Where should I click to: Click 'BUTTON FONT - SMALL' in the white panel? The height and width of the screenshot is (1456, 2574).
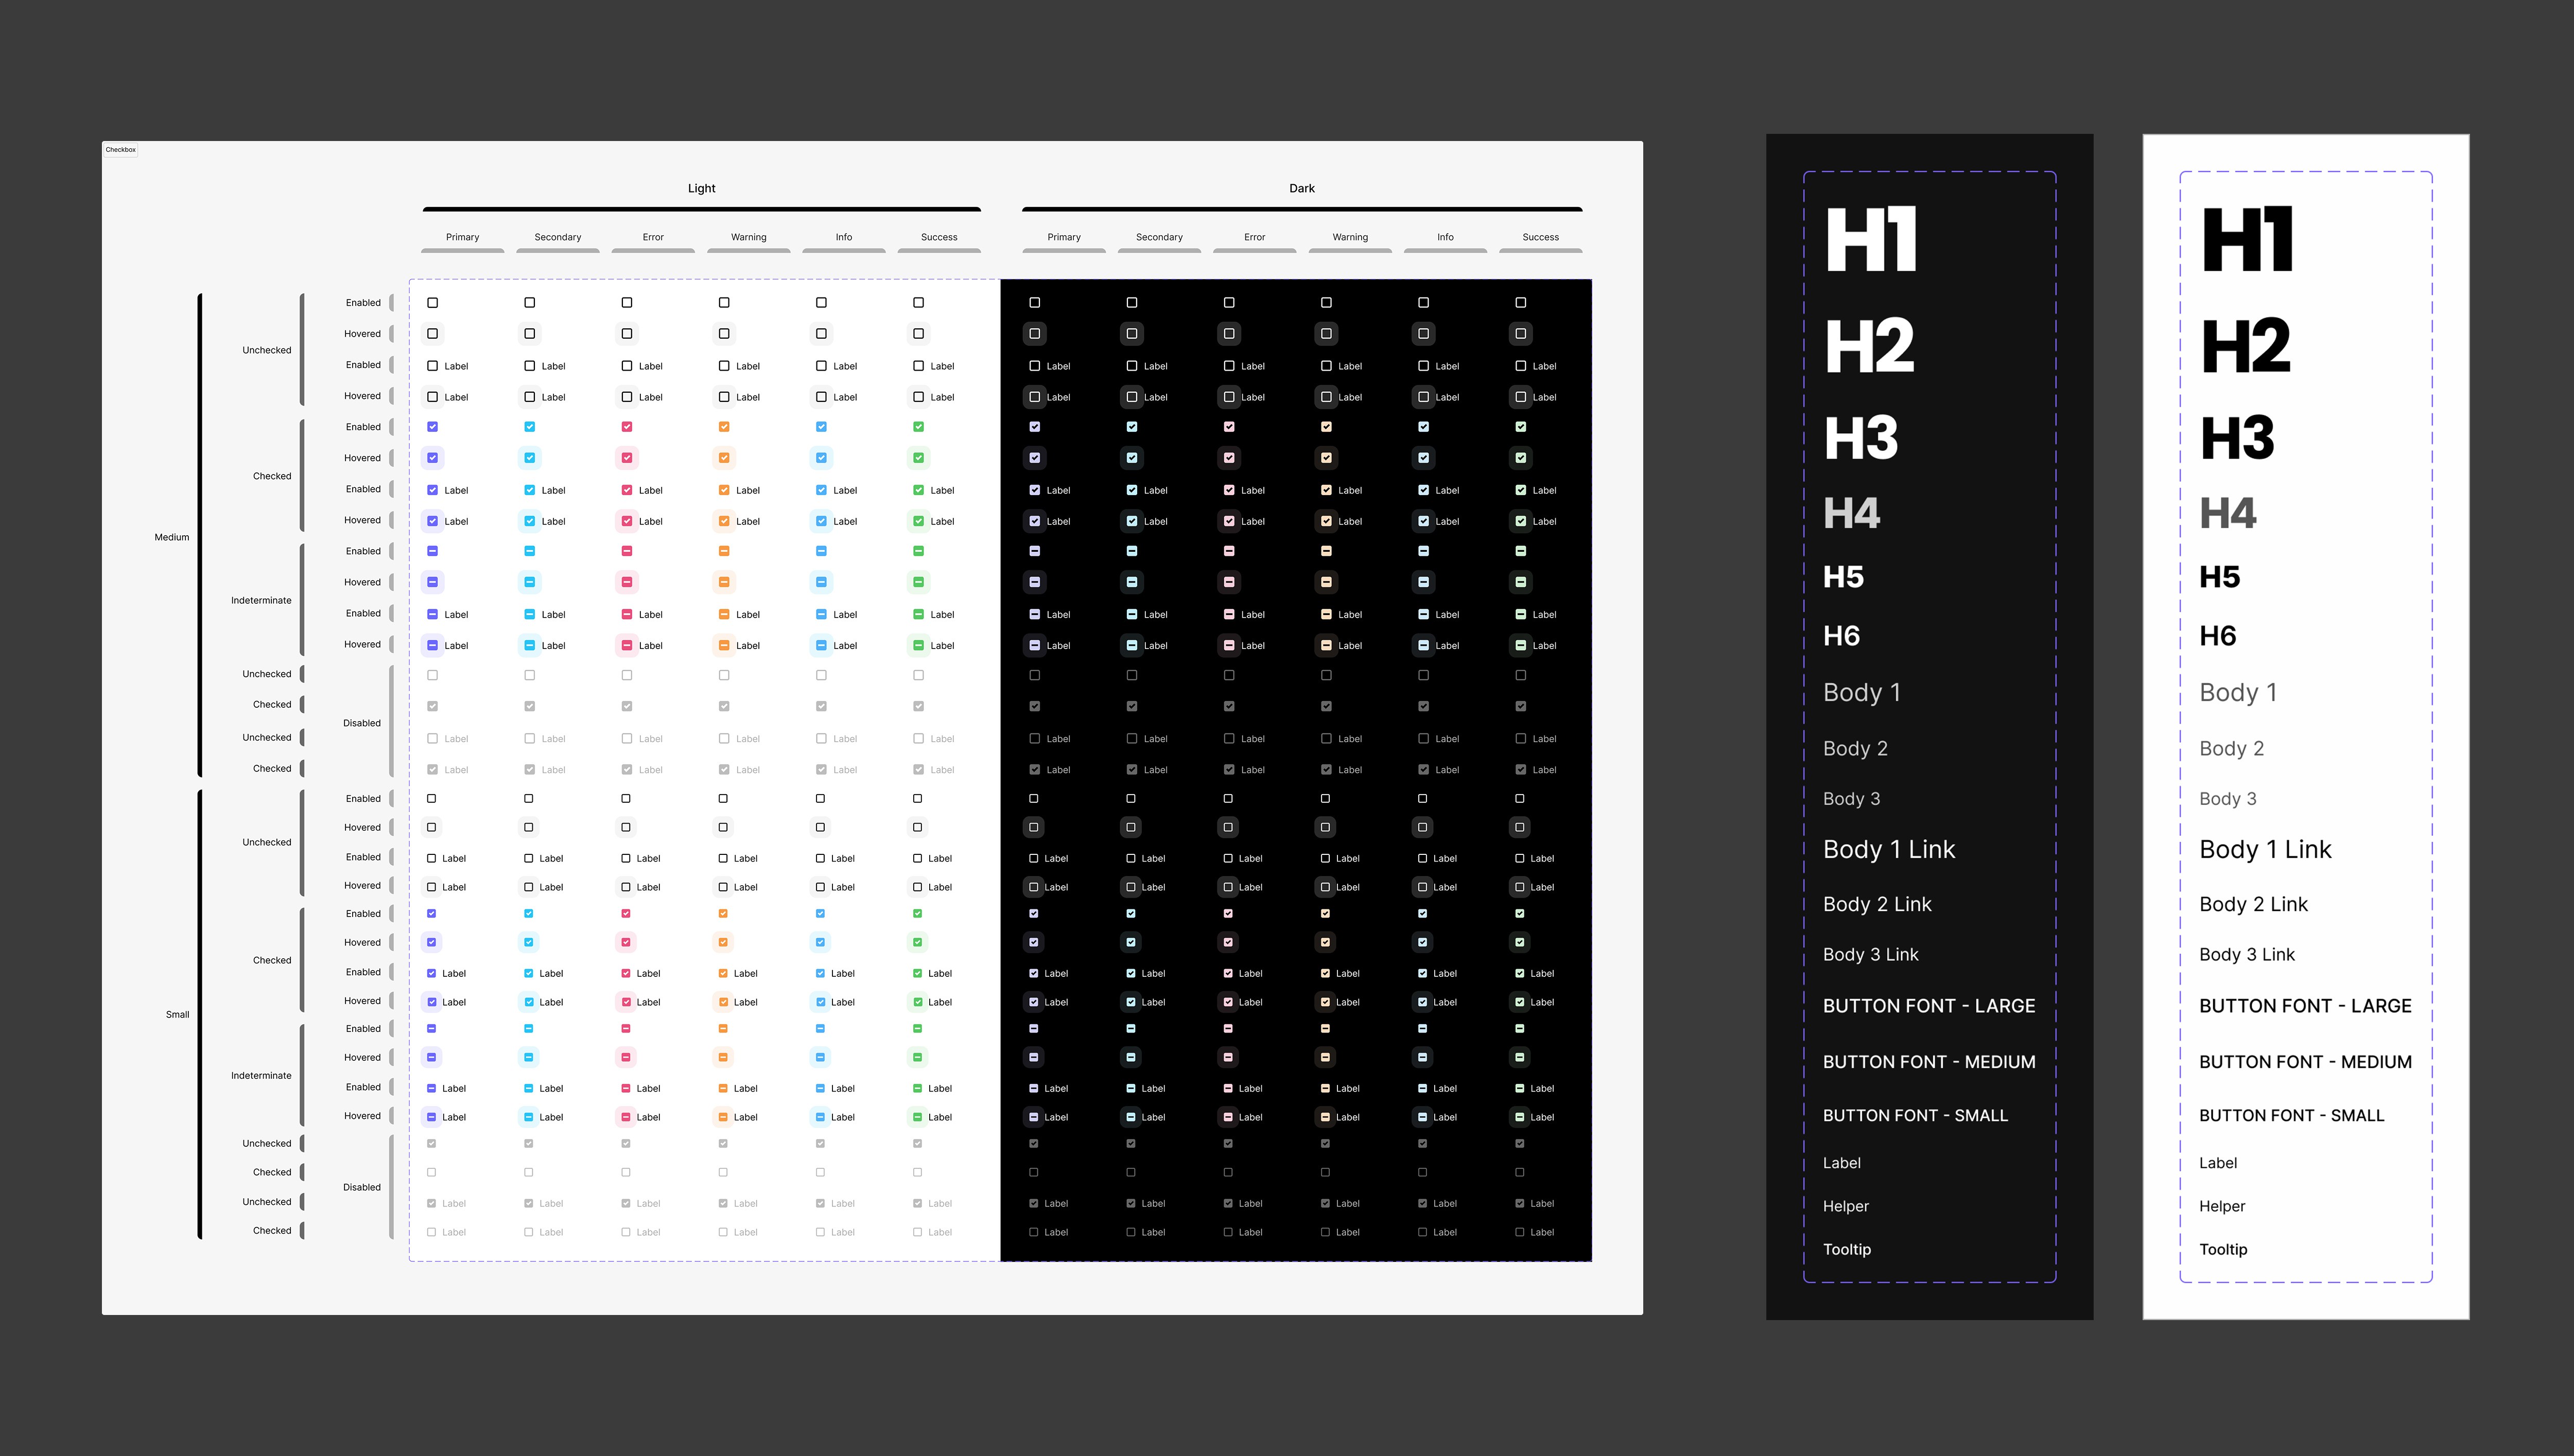point(2291,1115)
